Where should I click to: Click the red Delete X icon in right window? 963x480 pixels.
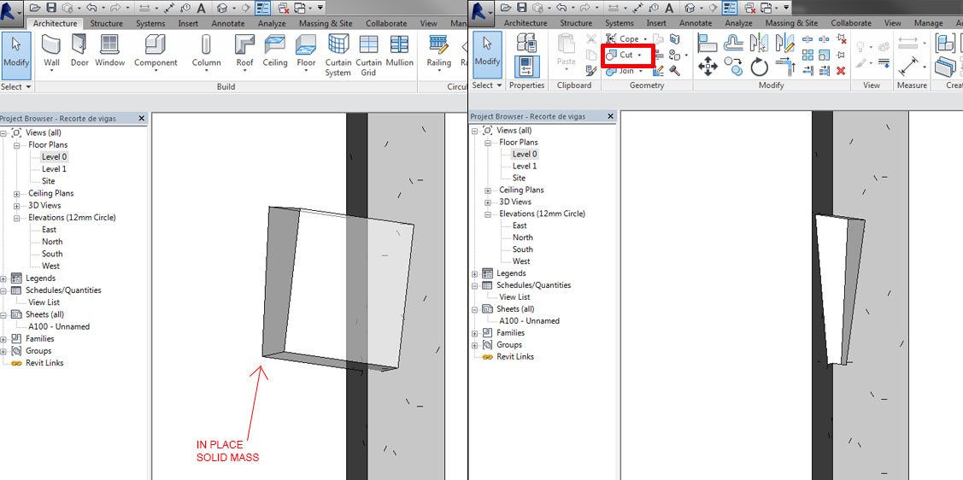click(x=842, y=71)
